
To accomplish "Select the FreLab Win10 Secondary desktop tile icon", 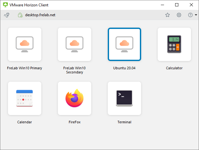I will pyautogui.click(x=74, y=44).
